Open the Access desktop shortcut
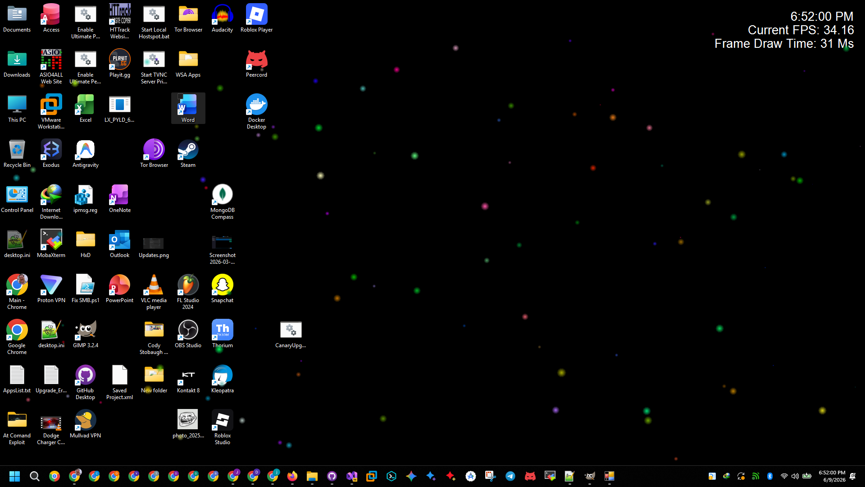This screenshot has width=865, height=487. (51, 18)
